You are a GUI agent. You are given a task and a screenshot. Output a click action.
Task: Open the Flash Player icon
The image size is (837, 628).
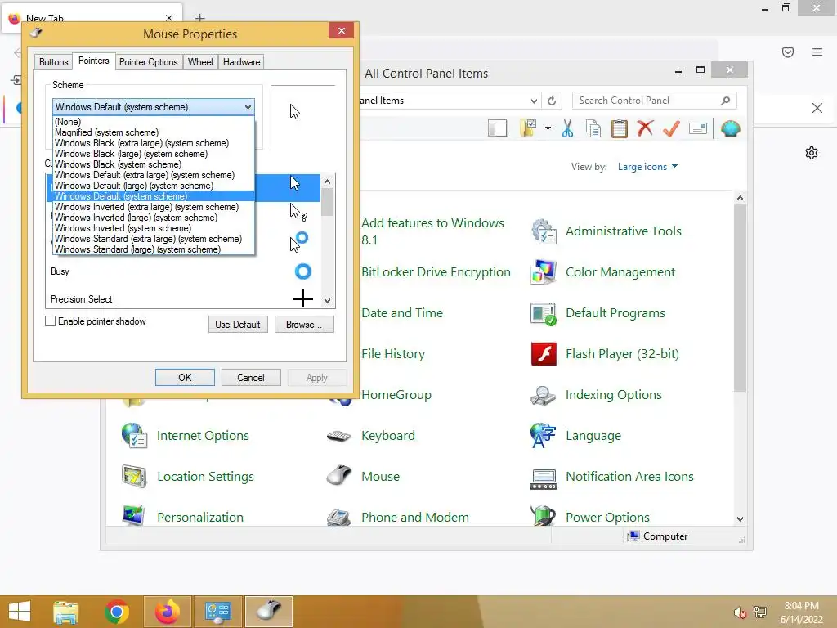click(x=544, y=354)
